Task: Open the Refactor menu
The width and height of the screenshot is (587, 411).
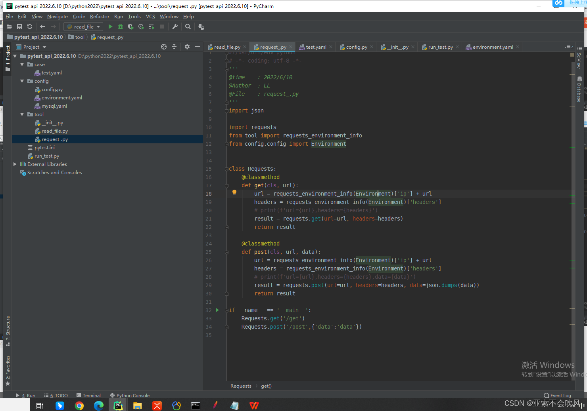Action: point(100,17)
